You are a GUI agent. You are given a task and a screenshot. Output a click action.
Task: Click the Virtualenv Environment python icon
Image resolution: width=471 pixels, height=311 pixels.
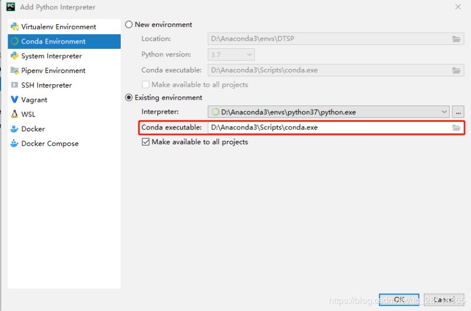[x=15, y=27]
